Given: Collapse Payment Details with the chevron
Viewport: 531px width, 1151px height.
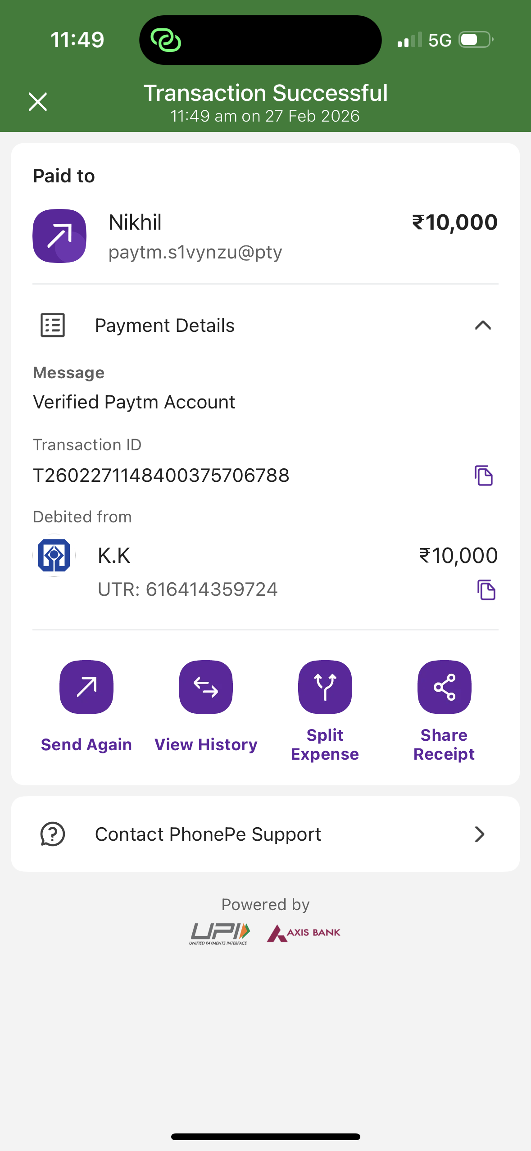Looking at the screenshot, I should [x=482, y=325].
